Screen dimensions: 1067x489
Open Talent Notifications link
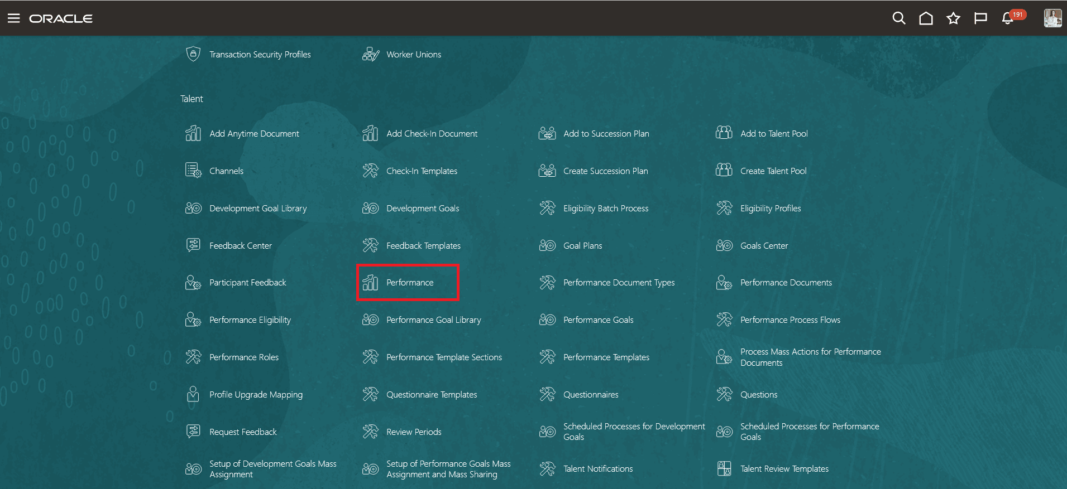pos(598,469)
